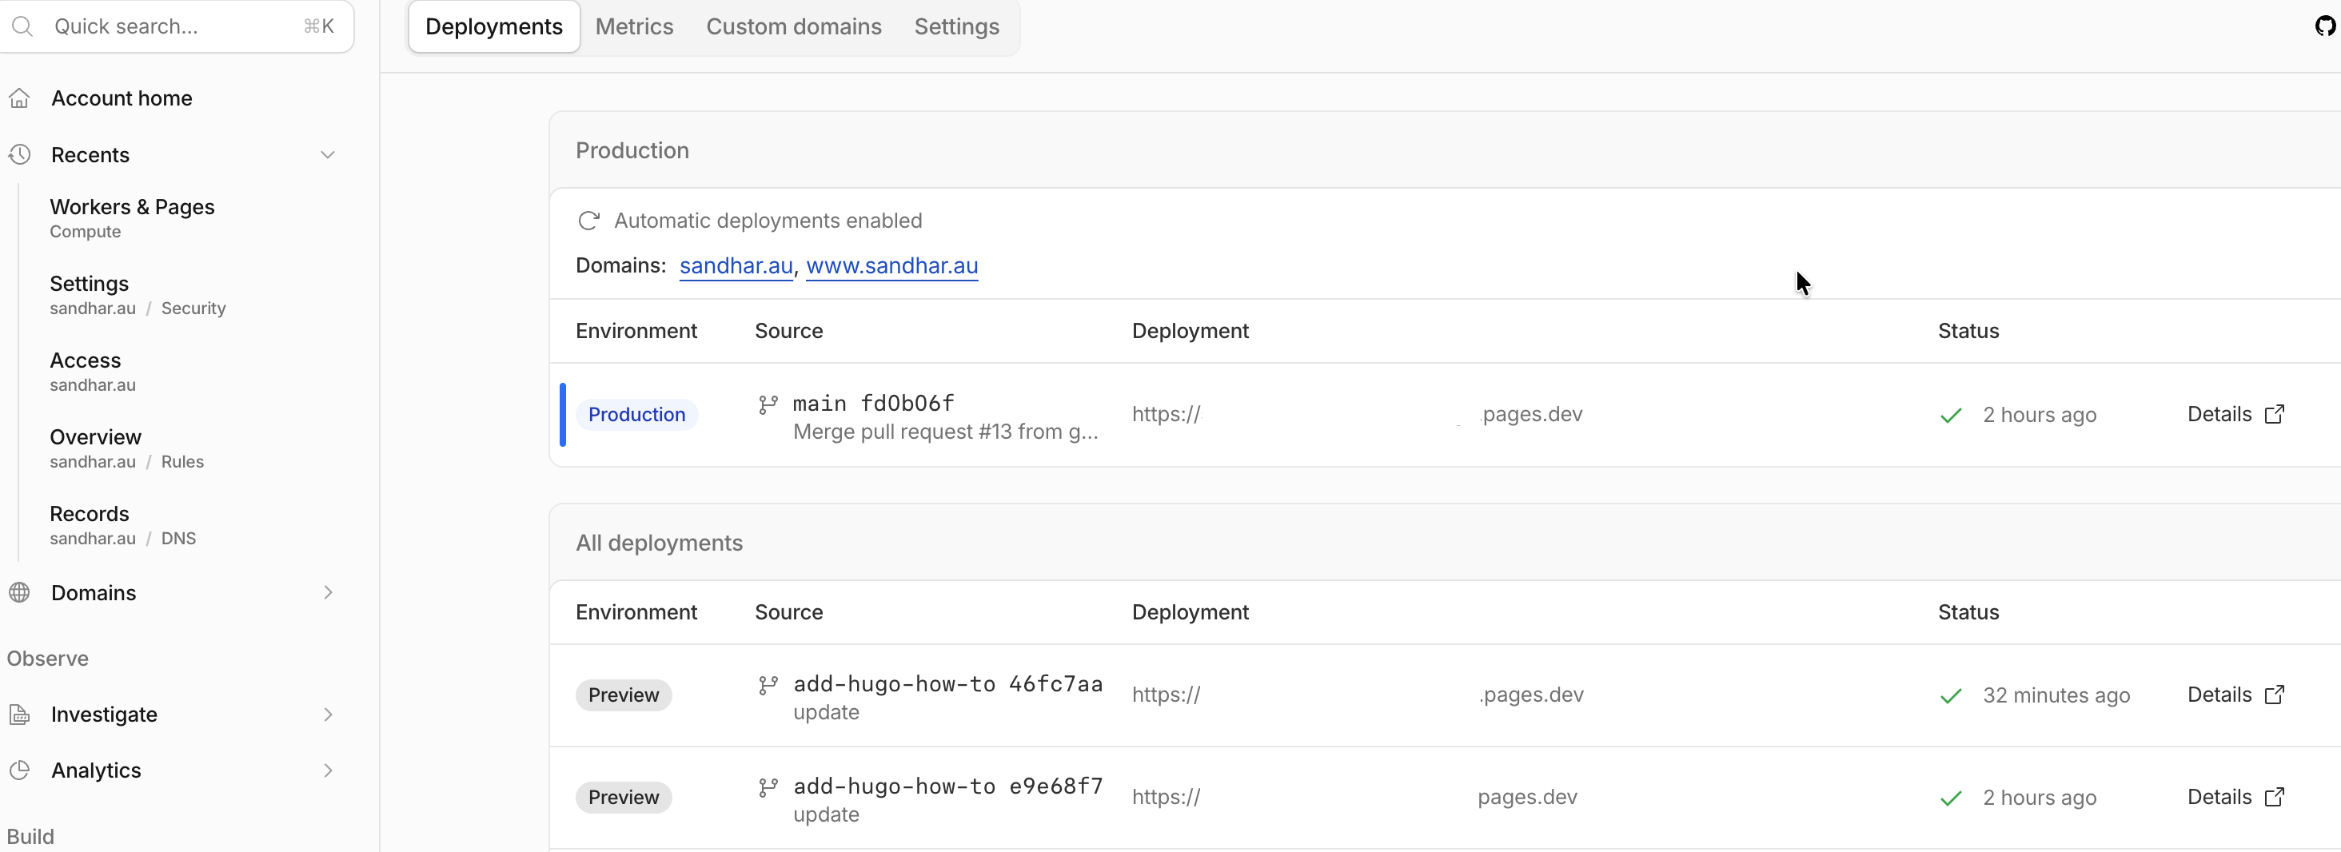
Task: Click green check for 32 minutes ago
Action: (1951, 697)
